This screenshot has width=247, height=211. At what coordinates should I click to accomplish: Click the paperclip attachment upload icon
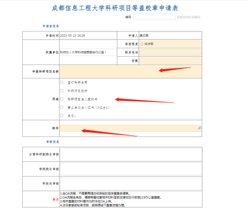click(x=200, y=128)
